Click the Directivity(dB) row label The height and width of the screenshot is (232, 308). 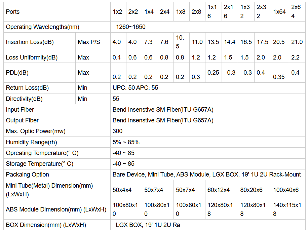(24, 99)
